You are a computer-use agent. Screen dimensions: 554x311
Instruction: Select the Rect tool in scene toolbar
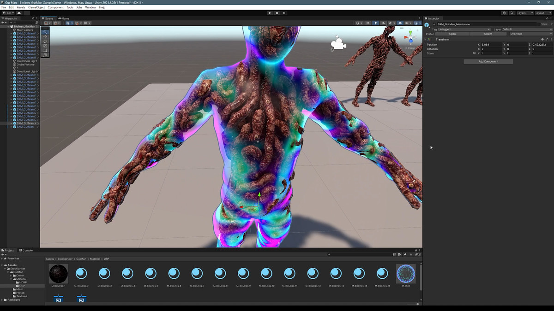[x=45, y=50]
